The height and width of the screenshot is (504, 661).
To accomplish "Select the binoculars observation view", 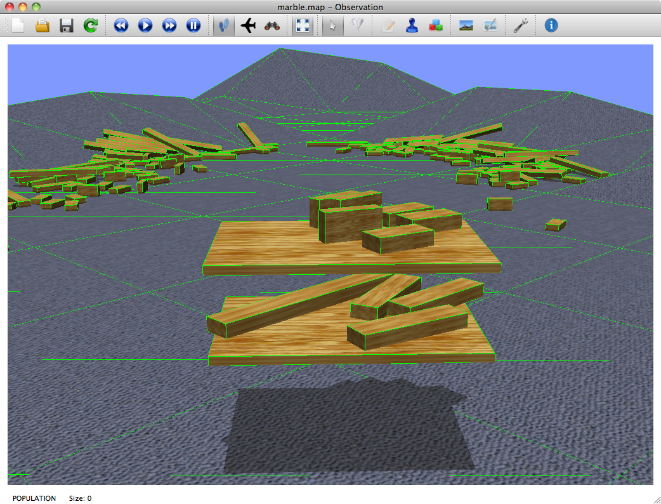I will click(x=272, y=25).
